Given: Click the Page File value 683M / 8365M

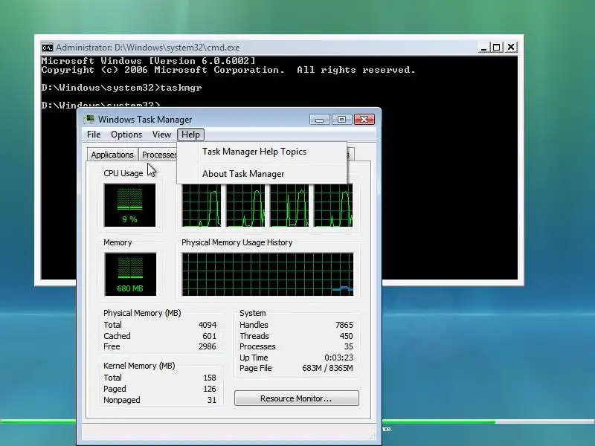Looking at the screenshot, I should [x=327, y=368].
